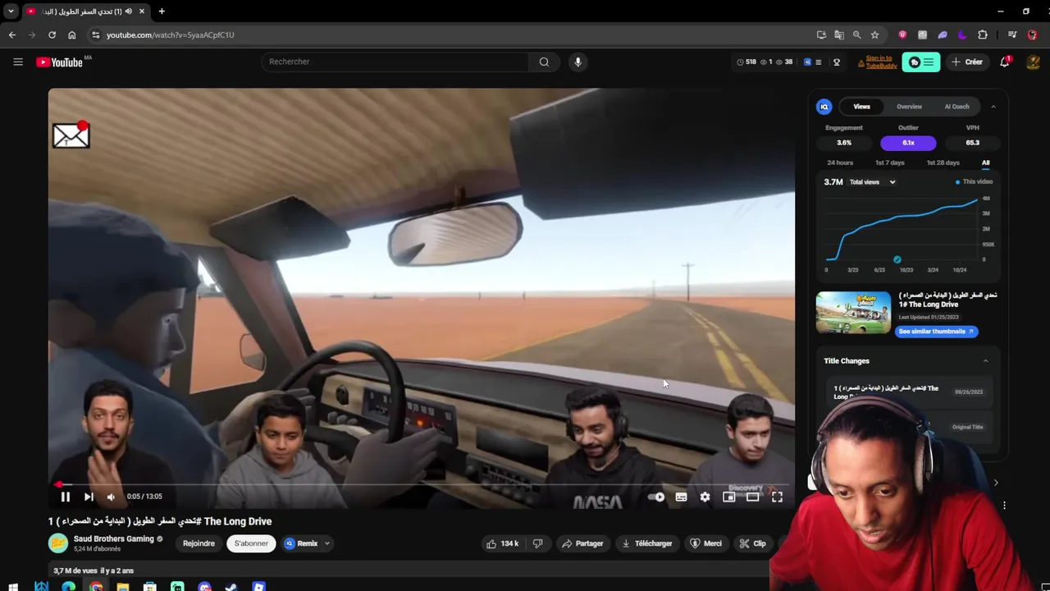
Task: Go to YouTube home via the logo
Action: click(60, 62)
